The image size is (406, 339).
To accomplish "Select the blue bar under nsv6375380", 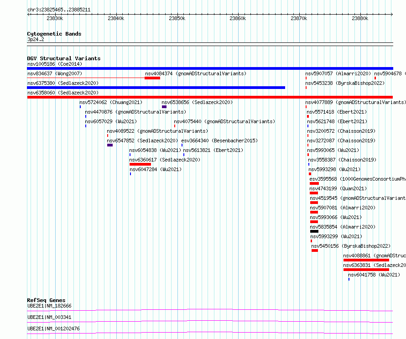I will pos(156,88).
